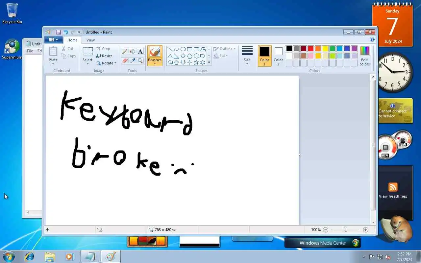This screenshot has width=421, height=263.
Task: Pick the yellow color swatch
Action: (x=325, y=49)
